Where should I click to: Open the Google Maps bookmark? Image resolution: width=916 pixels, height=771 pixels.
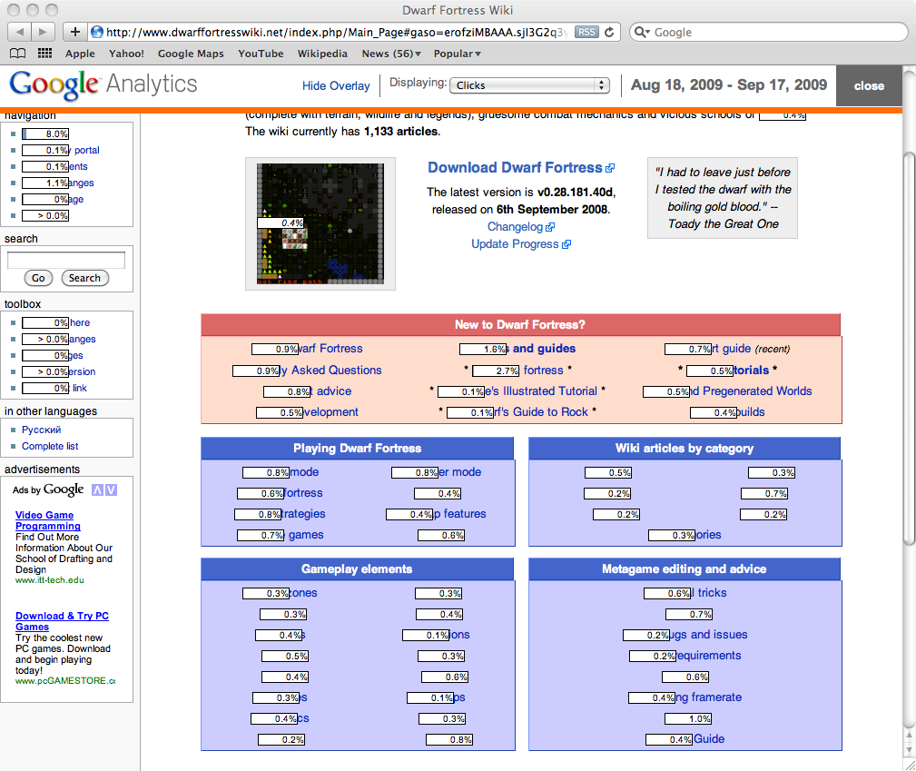coord(191,54)
